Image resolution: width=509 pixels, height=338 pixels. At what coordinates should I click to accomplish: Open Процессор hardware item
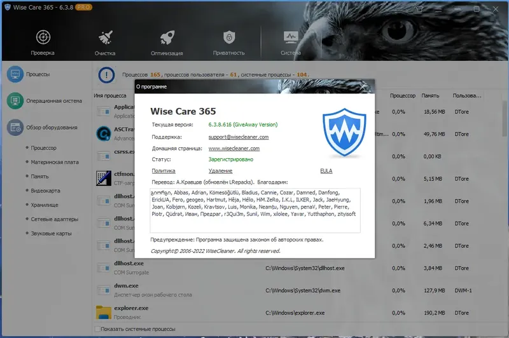[x=43, y=148]
